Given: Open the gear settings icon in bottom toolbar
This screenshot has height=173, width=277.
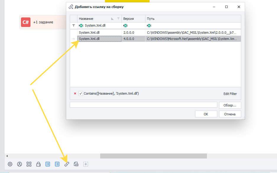Looking at the screenshot, I should click(10, 164).
